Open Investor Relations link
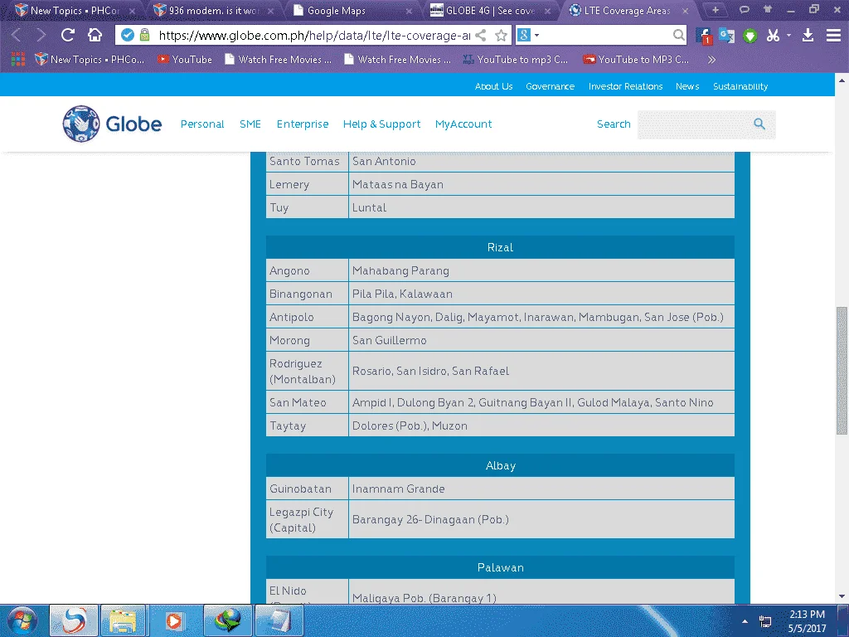 pos(625,86)
